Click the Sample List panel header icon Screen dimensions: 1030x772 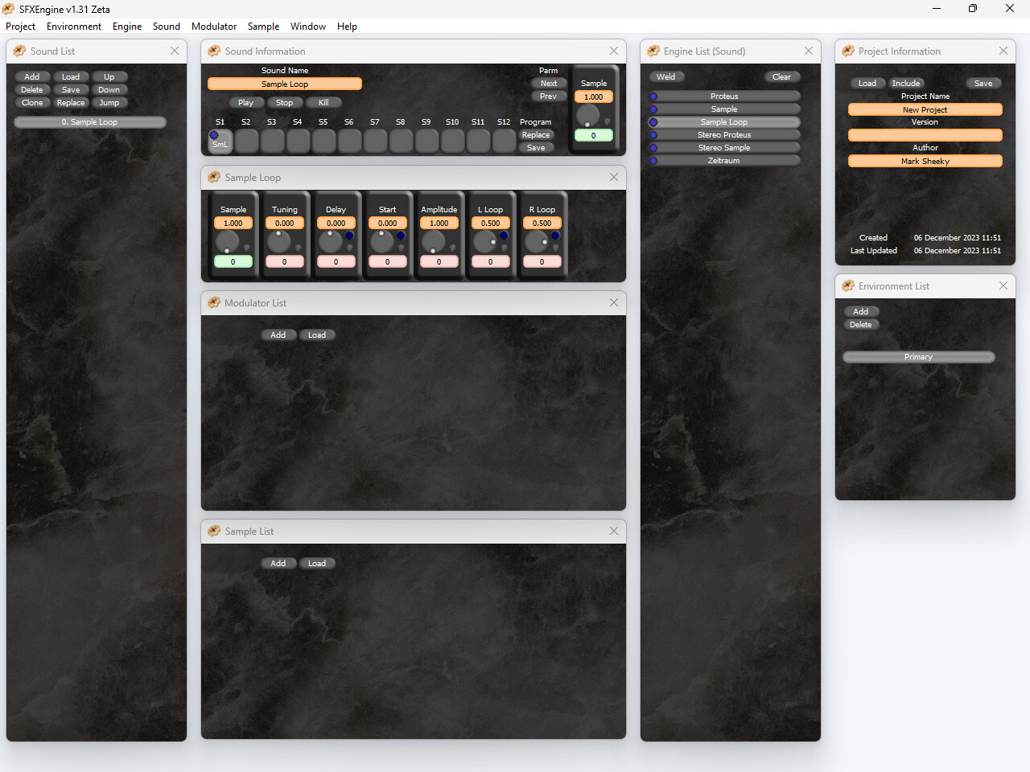pos(214,531)
